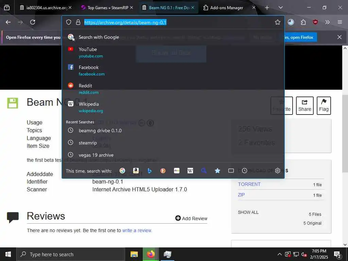The height and width of the screenshot is (261, 348).
Task: Download the TORRENT file option
Action: (249, 184)
